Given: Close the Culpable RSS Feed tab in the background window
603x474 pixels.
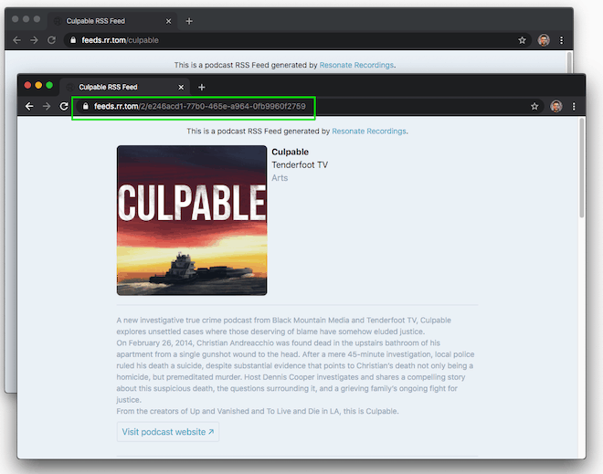Looking at the screenshot, I should tap(168, 21).
